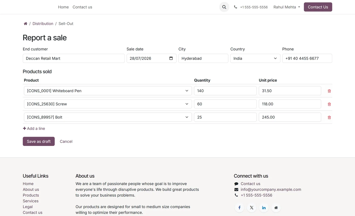This screenshot has width=355, height=216.
Task: Open footer Services link
Action: [x=31, y=201]
